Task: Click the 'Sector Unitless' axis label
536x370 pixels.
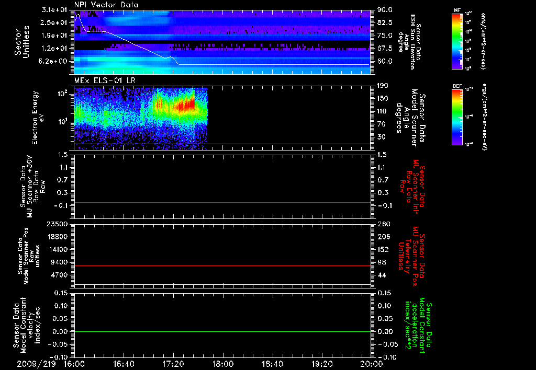Action: (x=22, y=42)
